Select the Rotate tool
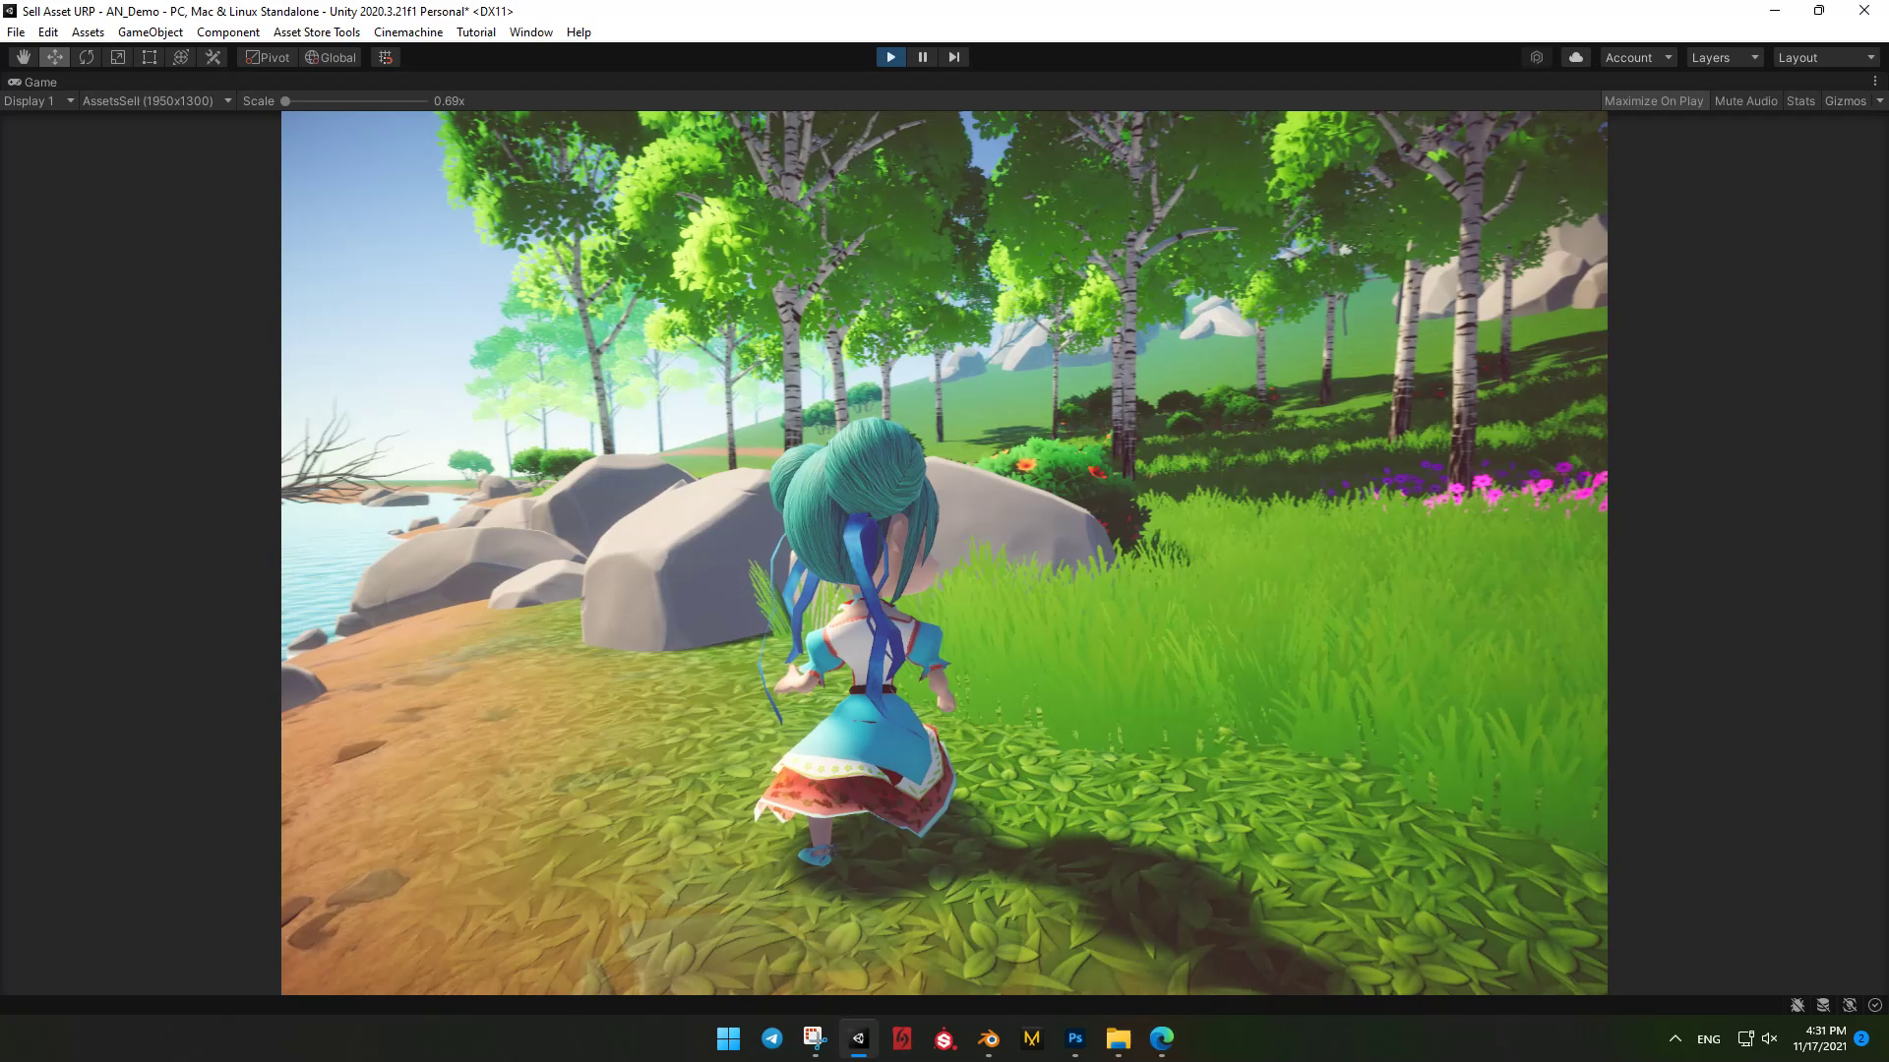The height and width of the screenshot is (1062, 1889). 87,57
